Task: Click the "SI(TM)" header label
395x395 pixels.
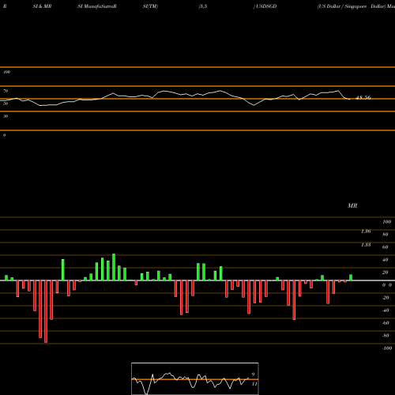Action: (x=150, y=6)
